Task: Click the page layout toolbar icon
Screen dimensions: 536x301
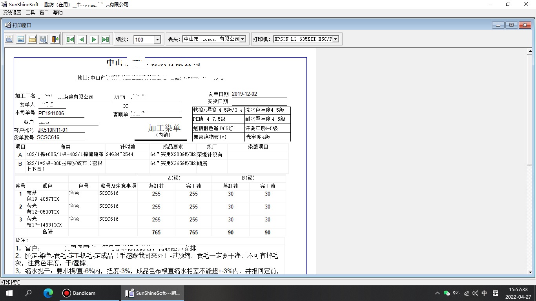Action: pos(21,39)
